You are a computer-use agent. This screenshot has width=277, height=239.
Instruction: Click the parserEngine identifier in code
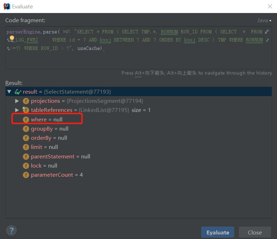[23, 32]
